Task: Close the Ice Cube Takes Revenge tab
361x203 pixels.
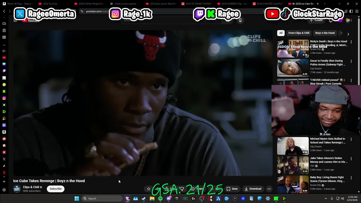Action: (x=318, y=4)
